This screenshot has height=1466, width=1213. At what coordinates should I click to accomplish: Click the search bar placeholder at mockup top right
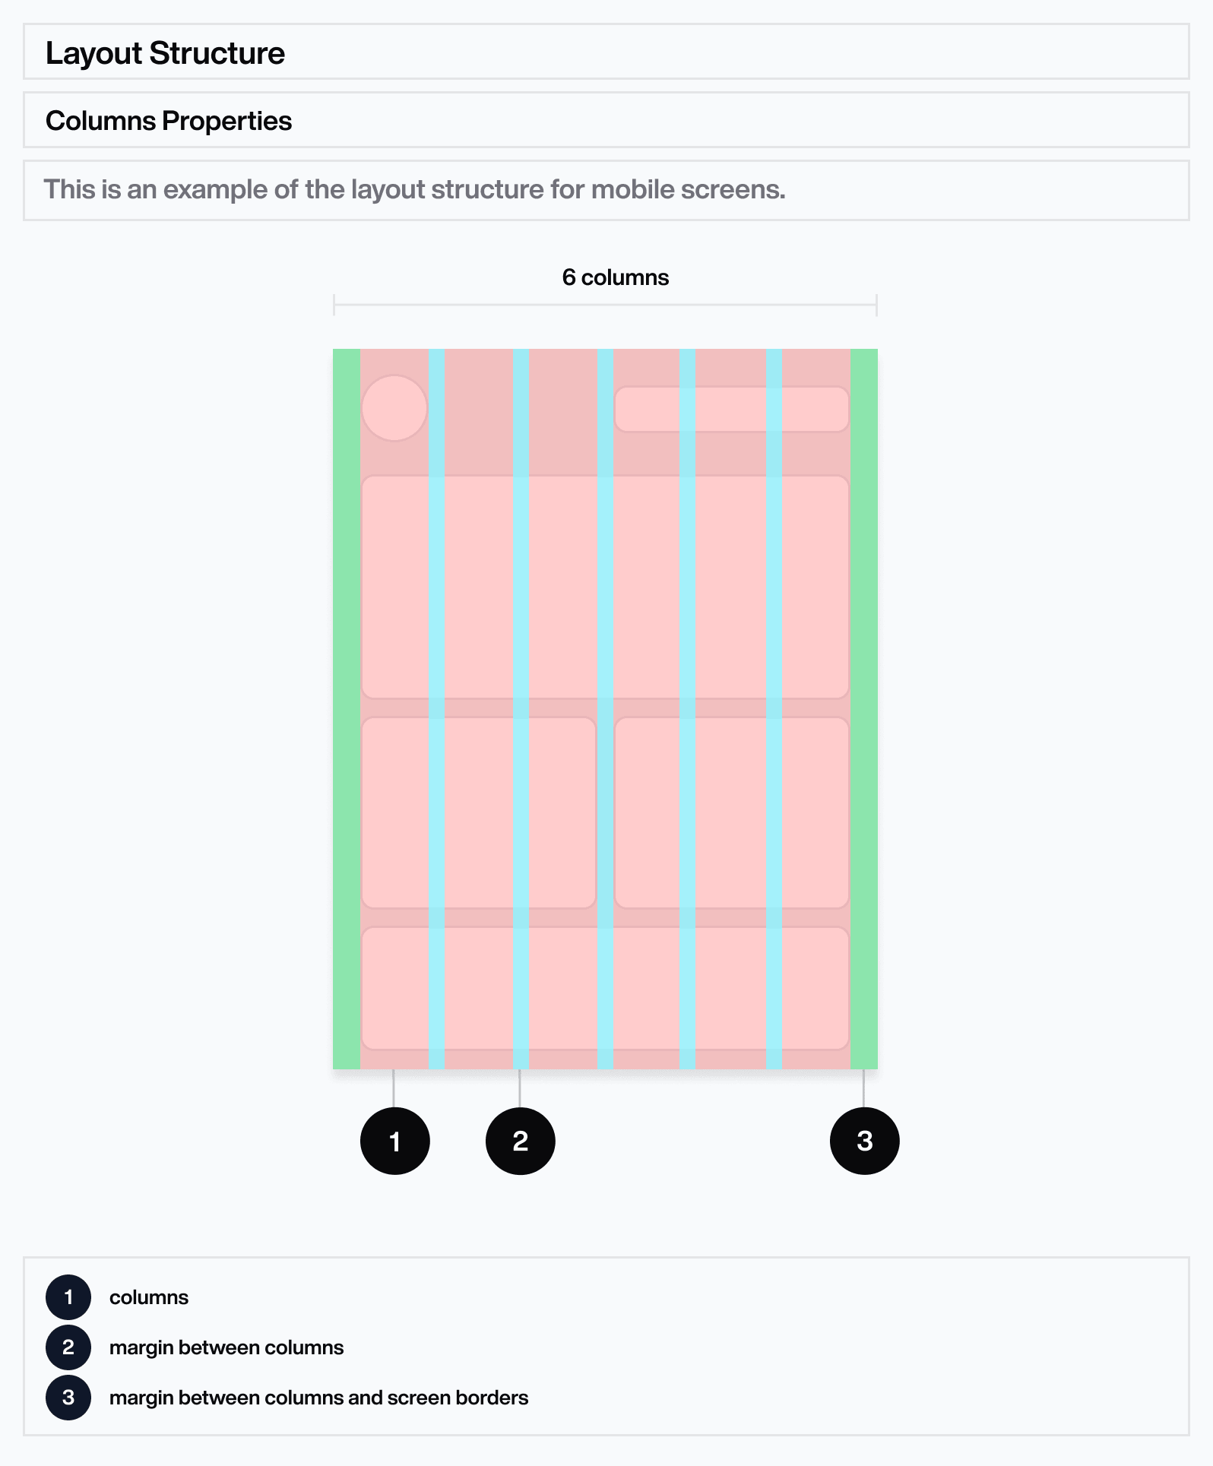coord(731,409)
